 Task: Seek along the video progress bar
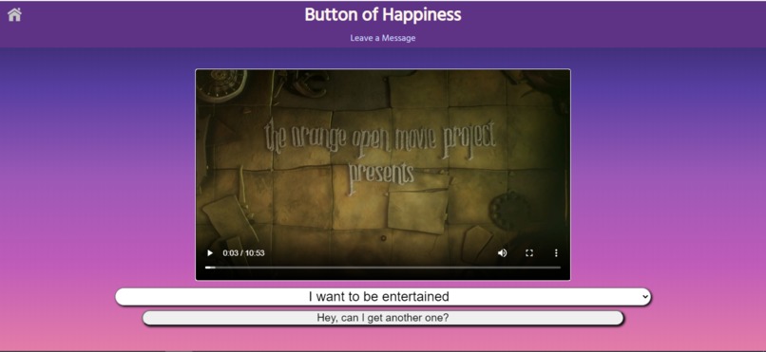tap(383, 268)
